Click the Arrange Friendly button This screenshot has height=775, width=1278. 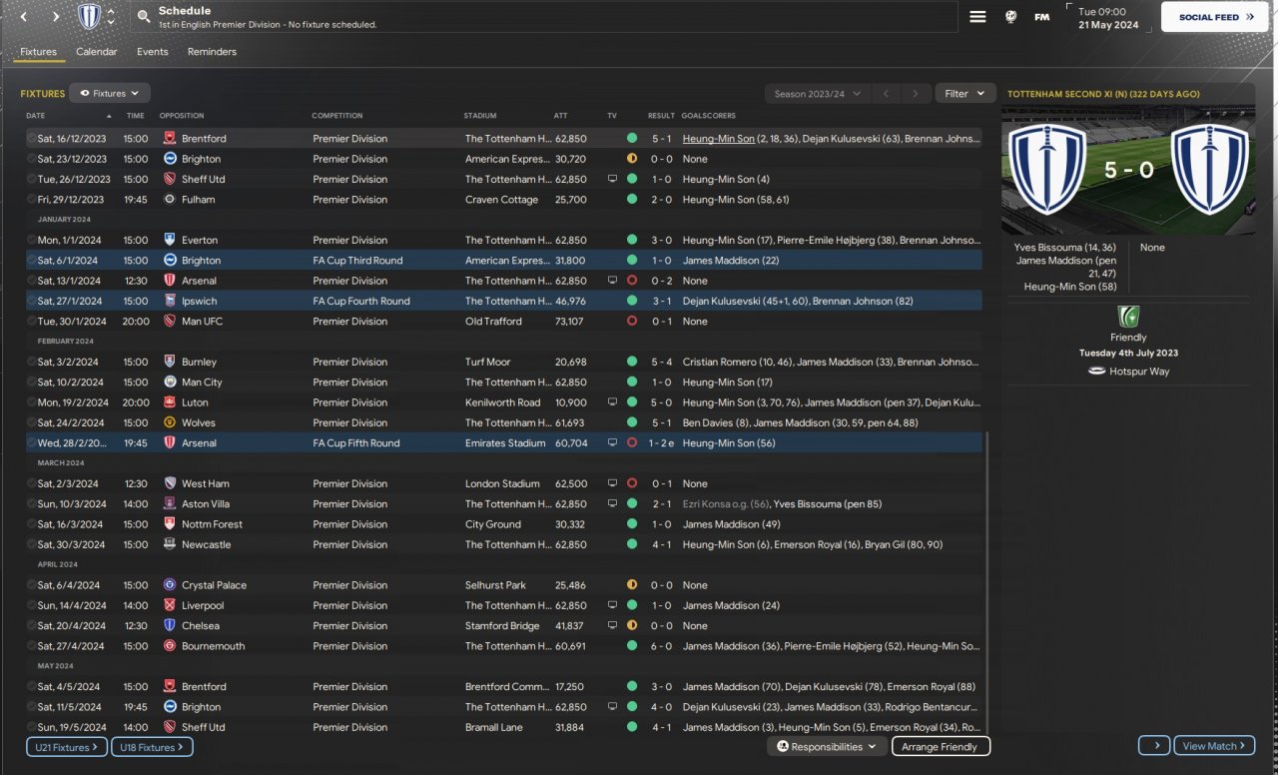tap(941, 747)
